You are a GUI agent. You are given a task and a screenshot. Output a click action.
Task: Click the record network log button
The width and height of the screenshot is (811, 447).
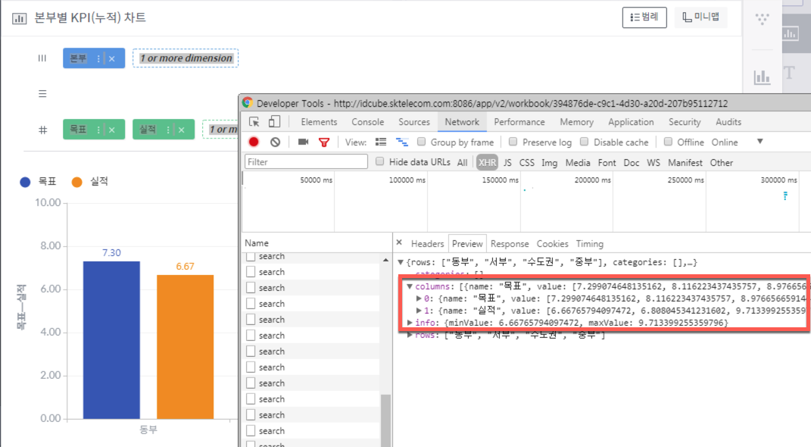click(x=254, y=142)
